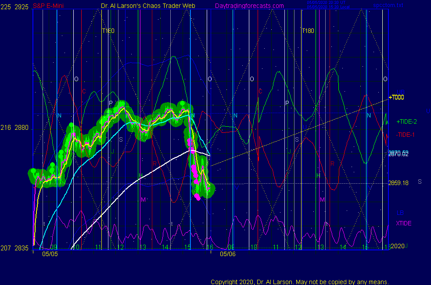Click the "207 2835" axis label
This screenshot has width=431, height=285.
pos(14,248)
